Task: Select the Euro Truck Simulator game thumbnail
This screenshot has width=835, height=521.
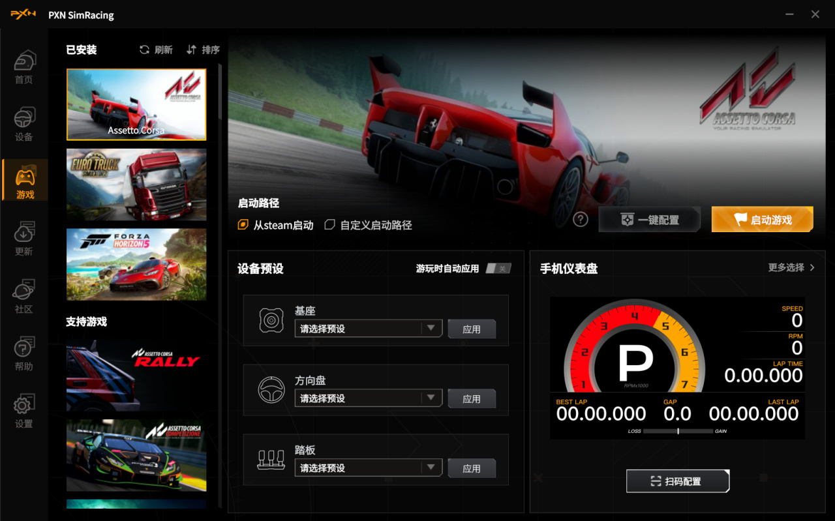Action: (136, 185)
